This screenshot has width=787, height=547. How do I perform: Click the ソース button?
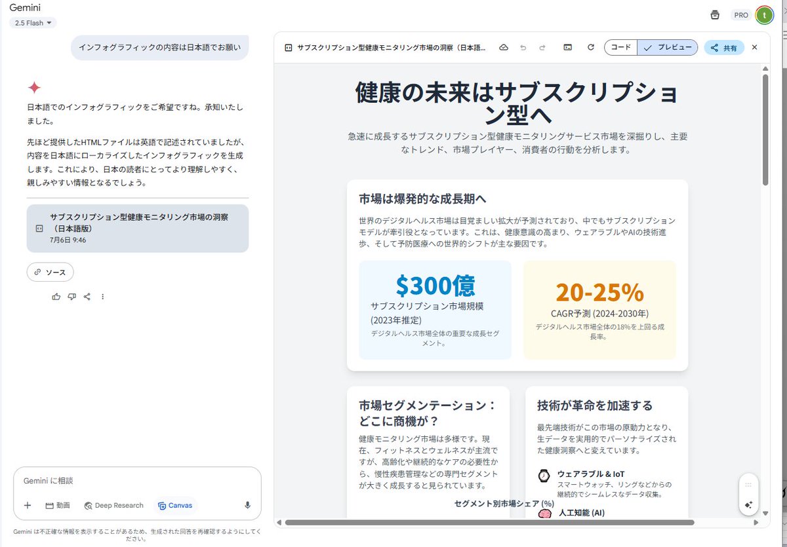[x=50, y=272]
